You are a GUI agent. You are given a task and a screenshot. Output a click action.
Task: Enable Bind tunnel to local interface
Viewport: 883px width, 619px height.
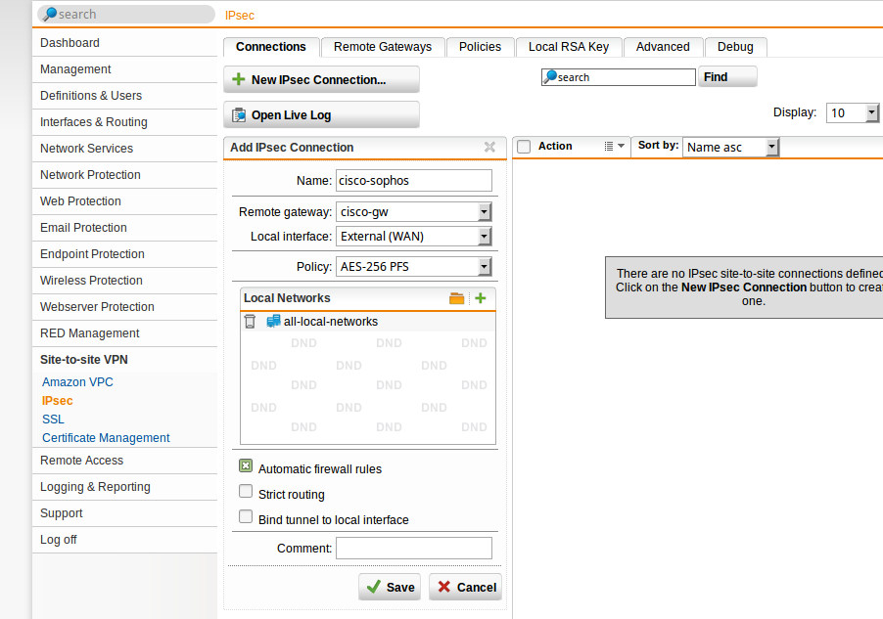tap(245, 516)
